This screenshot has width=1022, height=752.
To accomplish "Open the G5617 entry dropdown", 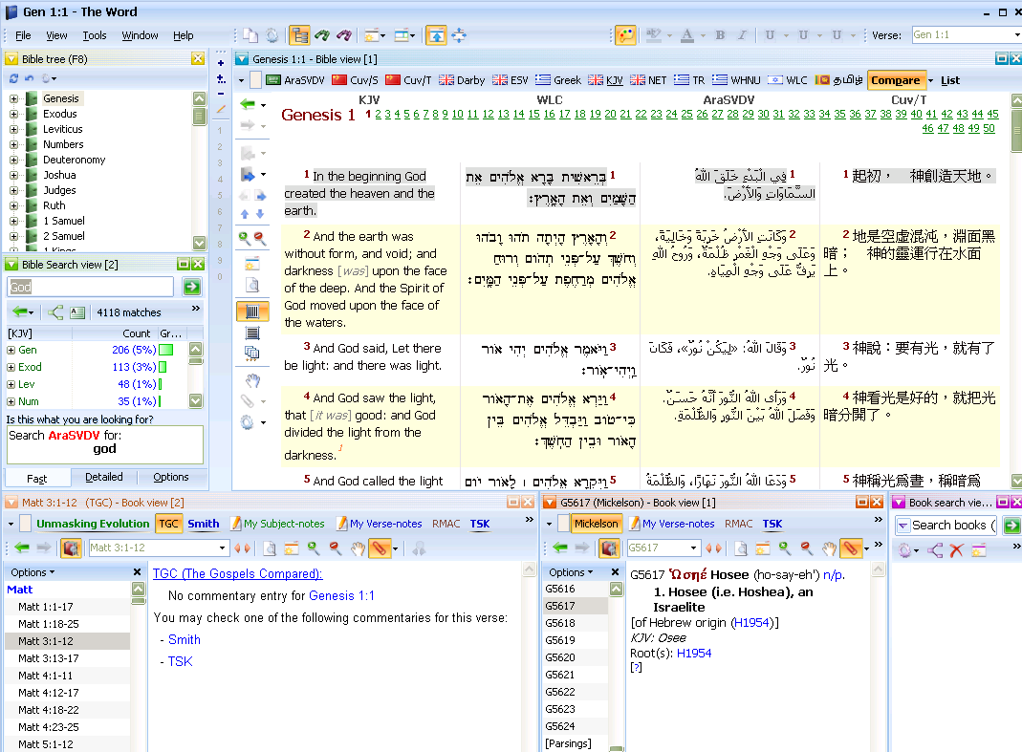I will coord(693,548).
